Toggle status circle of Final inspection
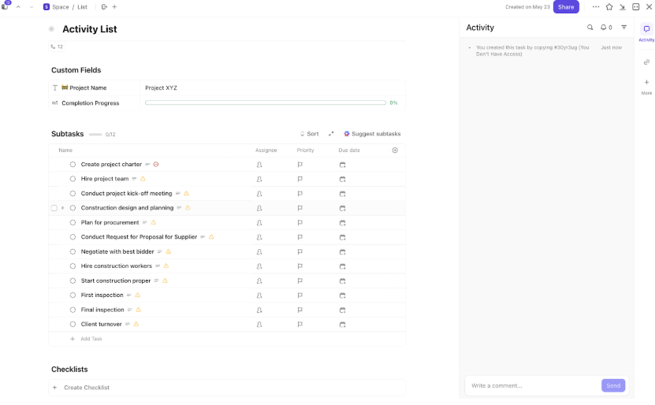 (73, 310)
